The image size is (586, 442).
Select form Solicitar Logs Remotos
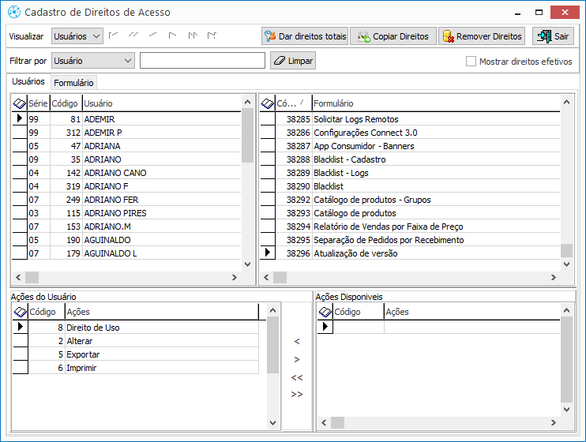click(411, 119)
